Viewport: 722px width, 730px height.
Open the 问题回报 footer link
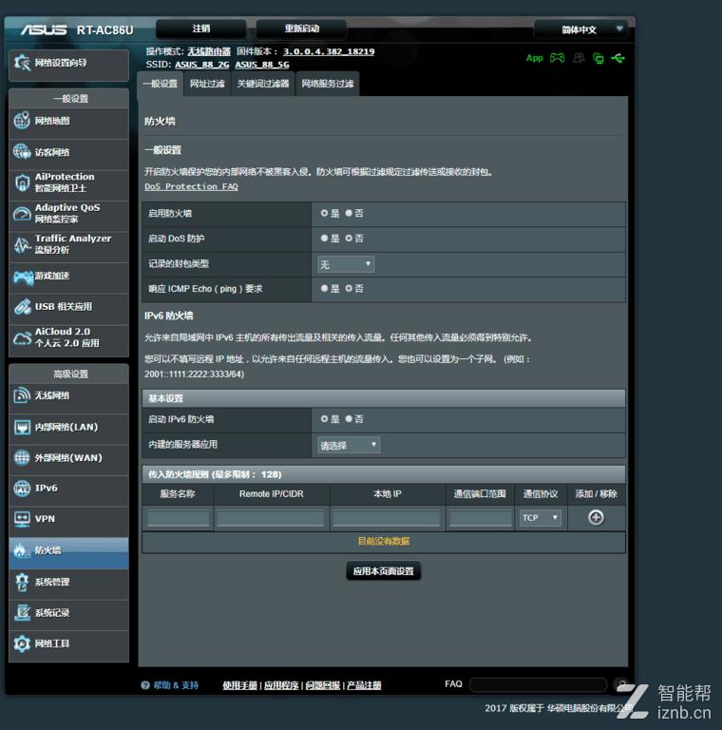[x=323, y=685]
